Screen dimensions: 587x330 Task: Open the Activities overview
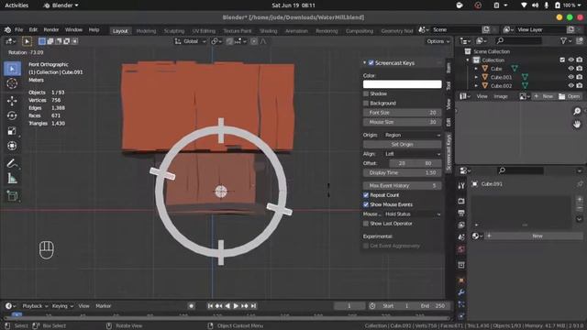click(17, 5)
